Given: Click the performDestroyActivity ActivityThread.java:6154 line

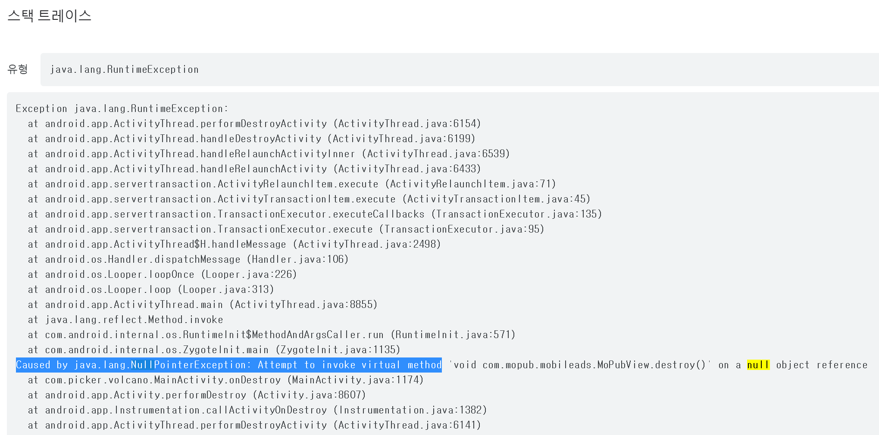Looking at the screenshot, I should [254, 124].
